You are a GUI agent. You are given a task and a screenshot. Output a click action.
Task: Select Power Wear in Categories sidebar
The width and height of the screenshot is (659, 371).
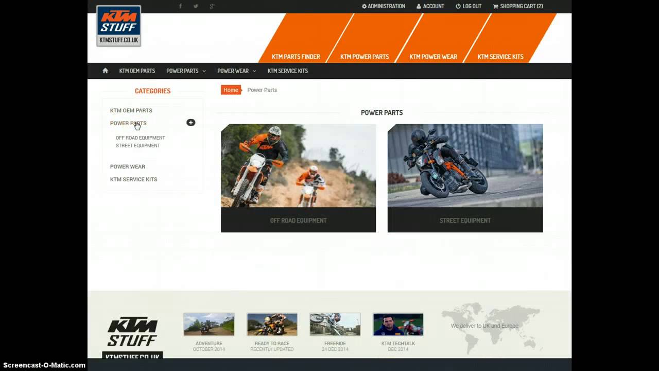click(x=128, y=166)
